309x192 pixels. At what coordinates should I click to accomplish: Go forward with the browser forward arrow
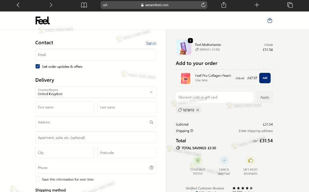pyautogui.click(x=51, y=5)
